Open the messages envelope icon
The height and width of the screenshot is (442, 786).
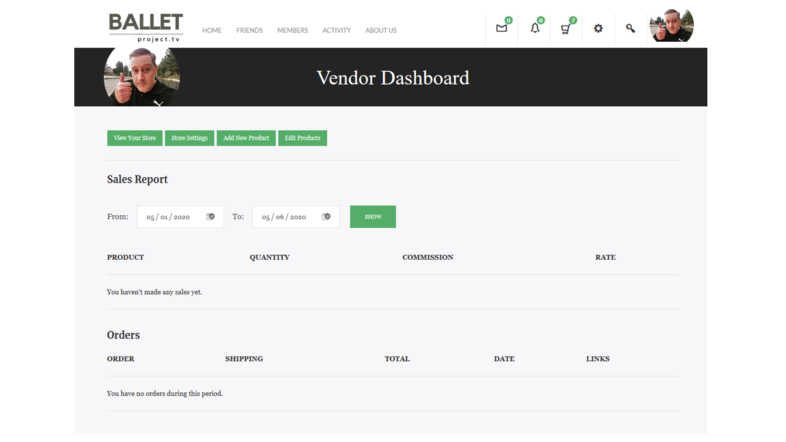tap(502, 28)
